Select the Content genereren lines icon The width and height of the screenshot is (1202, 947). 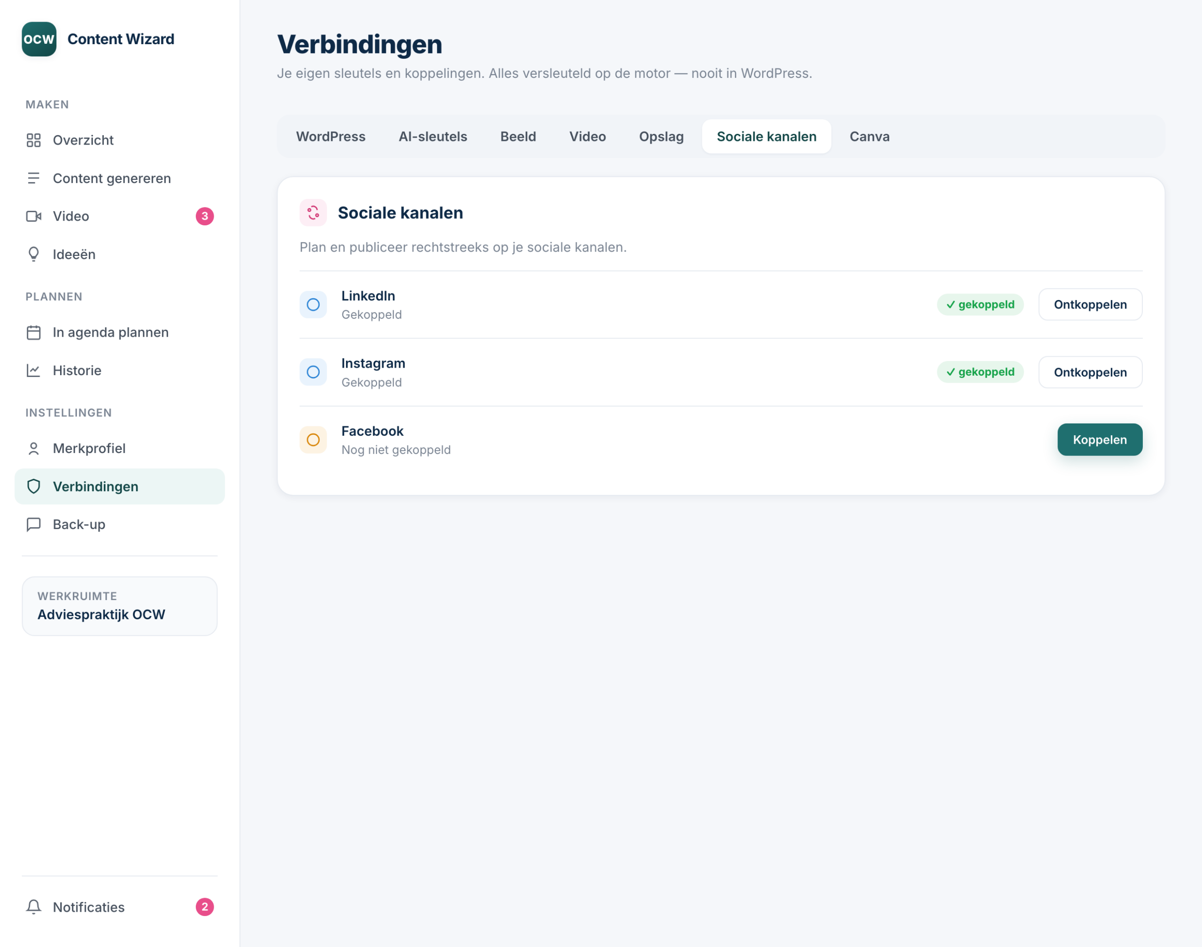[34, 178]
